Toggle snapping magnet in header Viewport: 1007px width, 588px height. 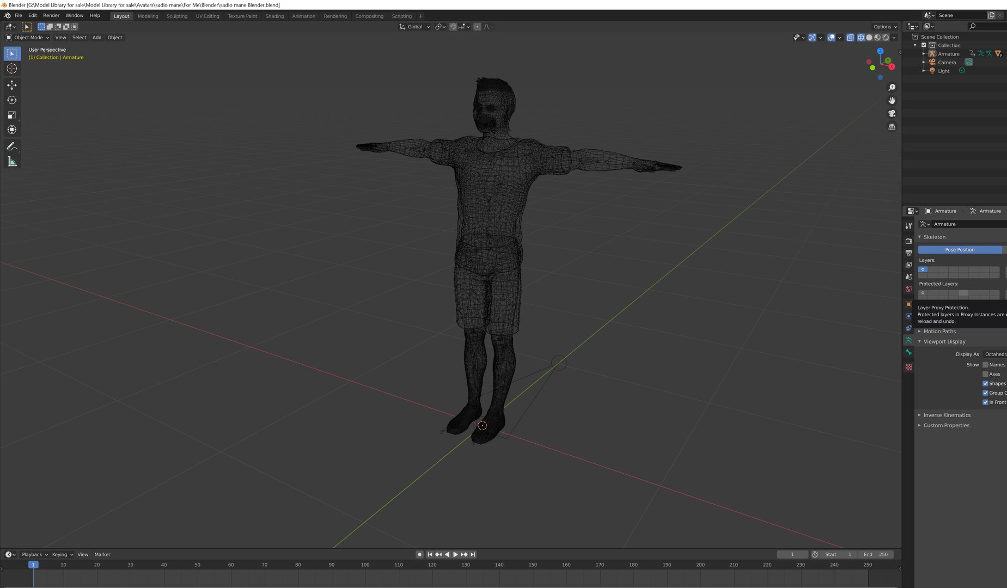tap(453, 27)
